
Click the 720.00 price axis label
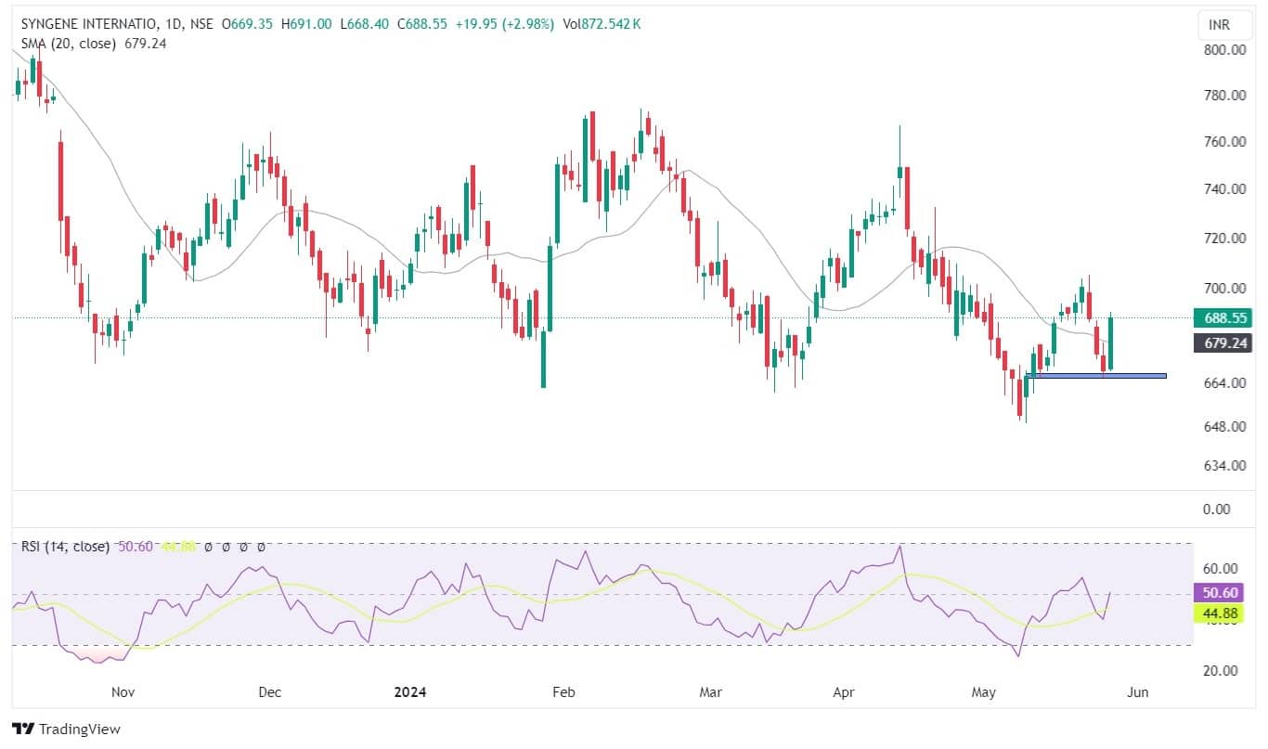tap(1224, 239)
